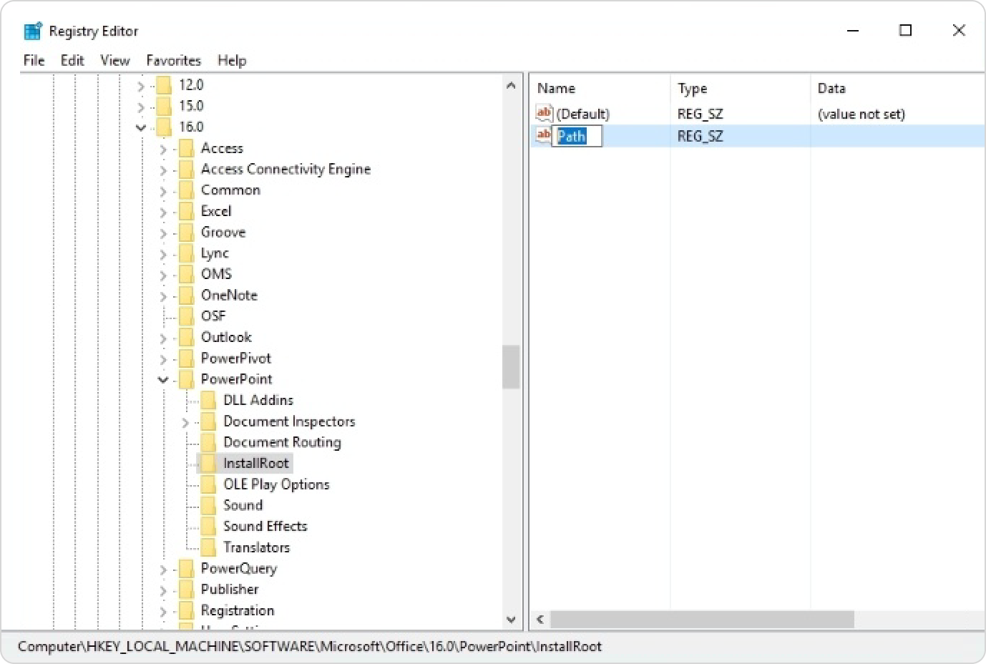The height and width of the screenshot is (664, 986).
Task: Click the Path name edit field
Action: click(578, 136)
